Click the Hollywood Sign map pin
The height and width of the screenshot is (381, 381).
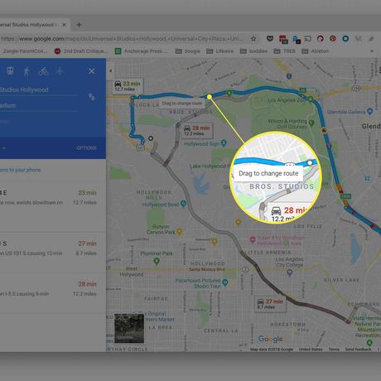click(x=224, y=142)
